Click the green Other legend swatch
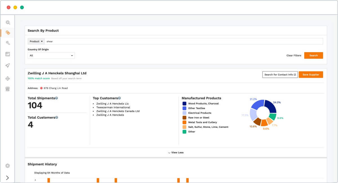 (184, 132)
